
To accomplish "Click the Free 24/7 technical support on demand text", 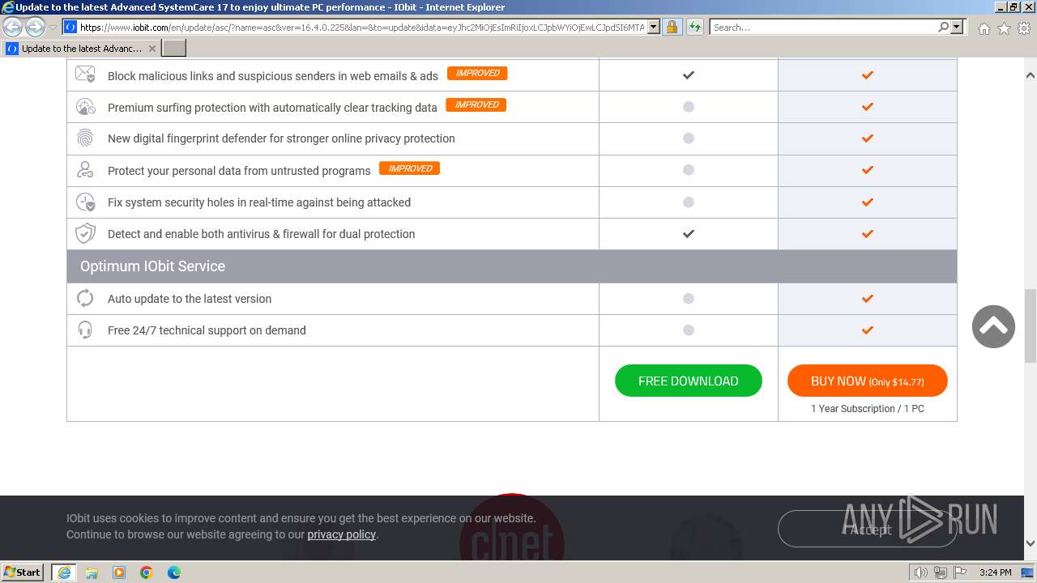I will tap(207, 330).
